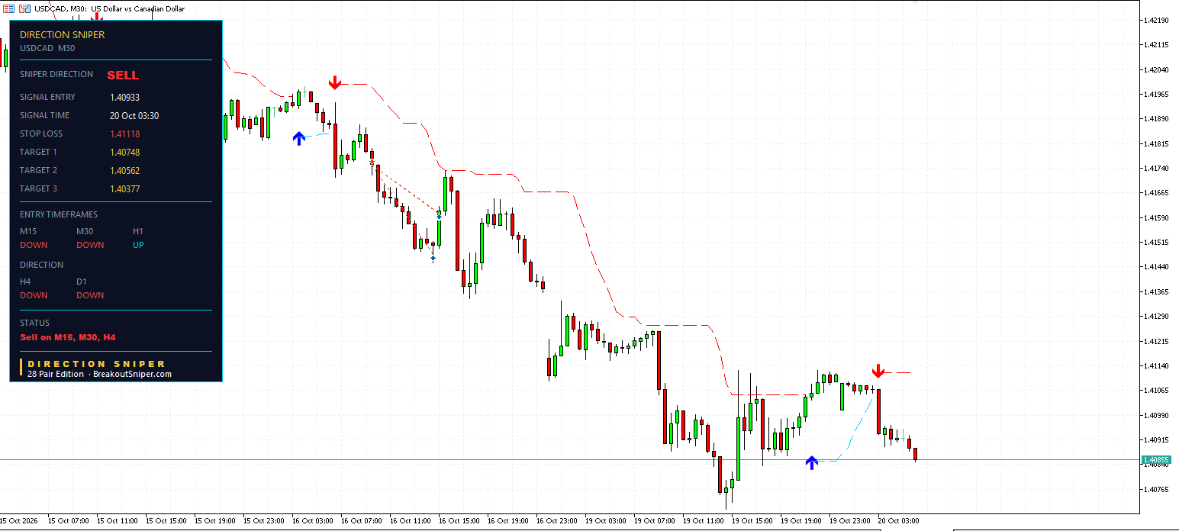Click the DOWN value under D1

pyautogui.click(x=90, y=295)
